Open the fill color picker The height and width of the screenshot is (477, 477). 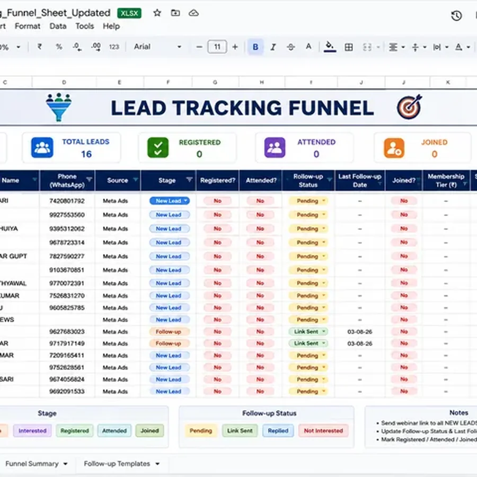[330, 47]
